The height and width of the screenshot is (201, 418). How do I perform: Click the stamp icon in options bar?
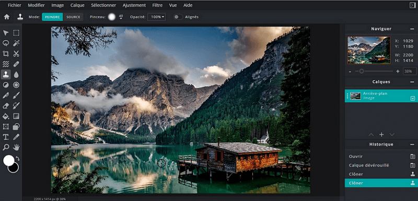(20, 17)
